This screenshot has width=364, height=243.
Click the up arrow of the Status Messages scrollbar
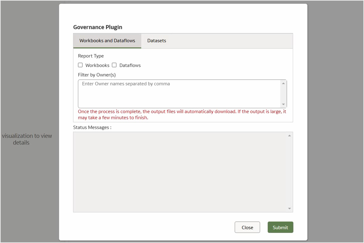coord(289,135)
